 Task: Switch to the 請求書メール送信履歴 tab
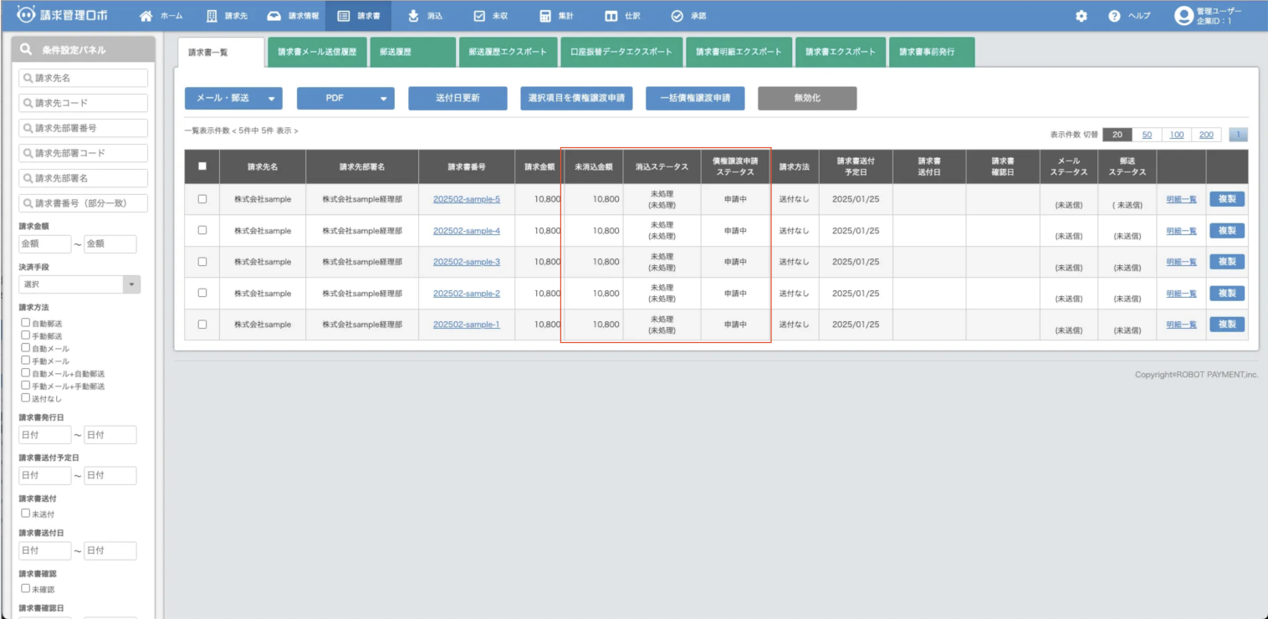(317, 52)
